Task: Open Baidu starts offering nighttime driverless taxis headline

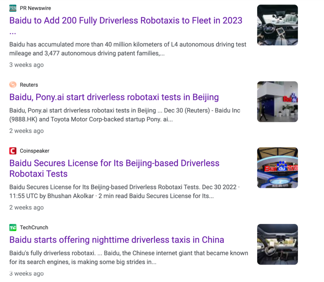Action: point(117,240)
